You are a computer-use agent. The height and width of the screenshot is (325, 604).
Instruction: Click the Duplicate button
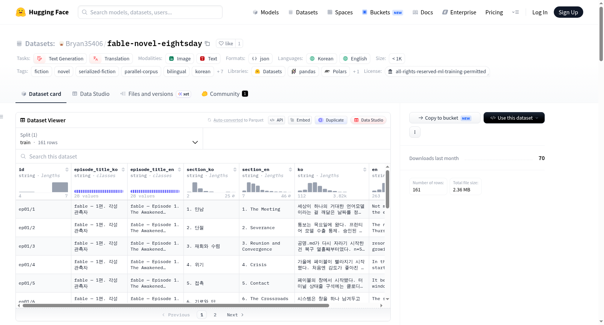[331, 120]
